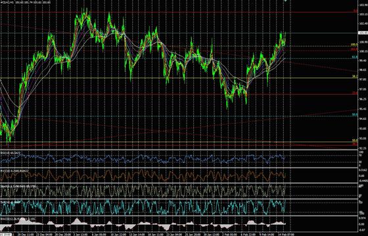Select the separator above the RSI pane
Screen dimensions: 368x236
tap(178, 150)
